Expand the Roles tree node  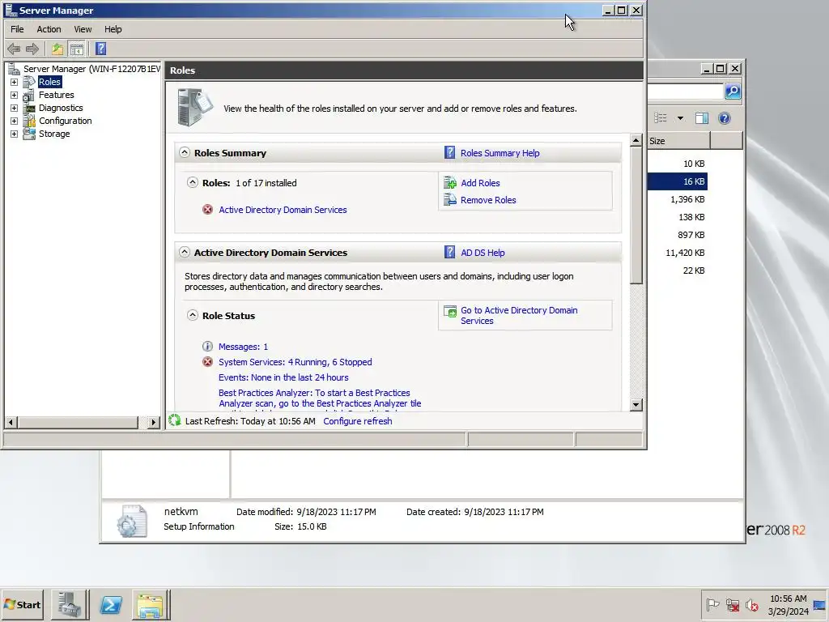(x=15, y=82)
